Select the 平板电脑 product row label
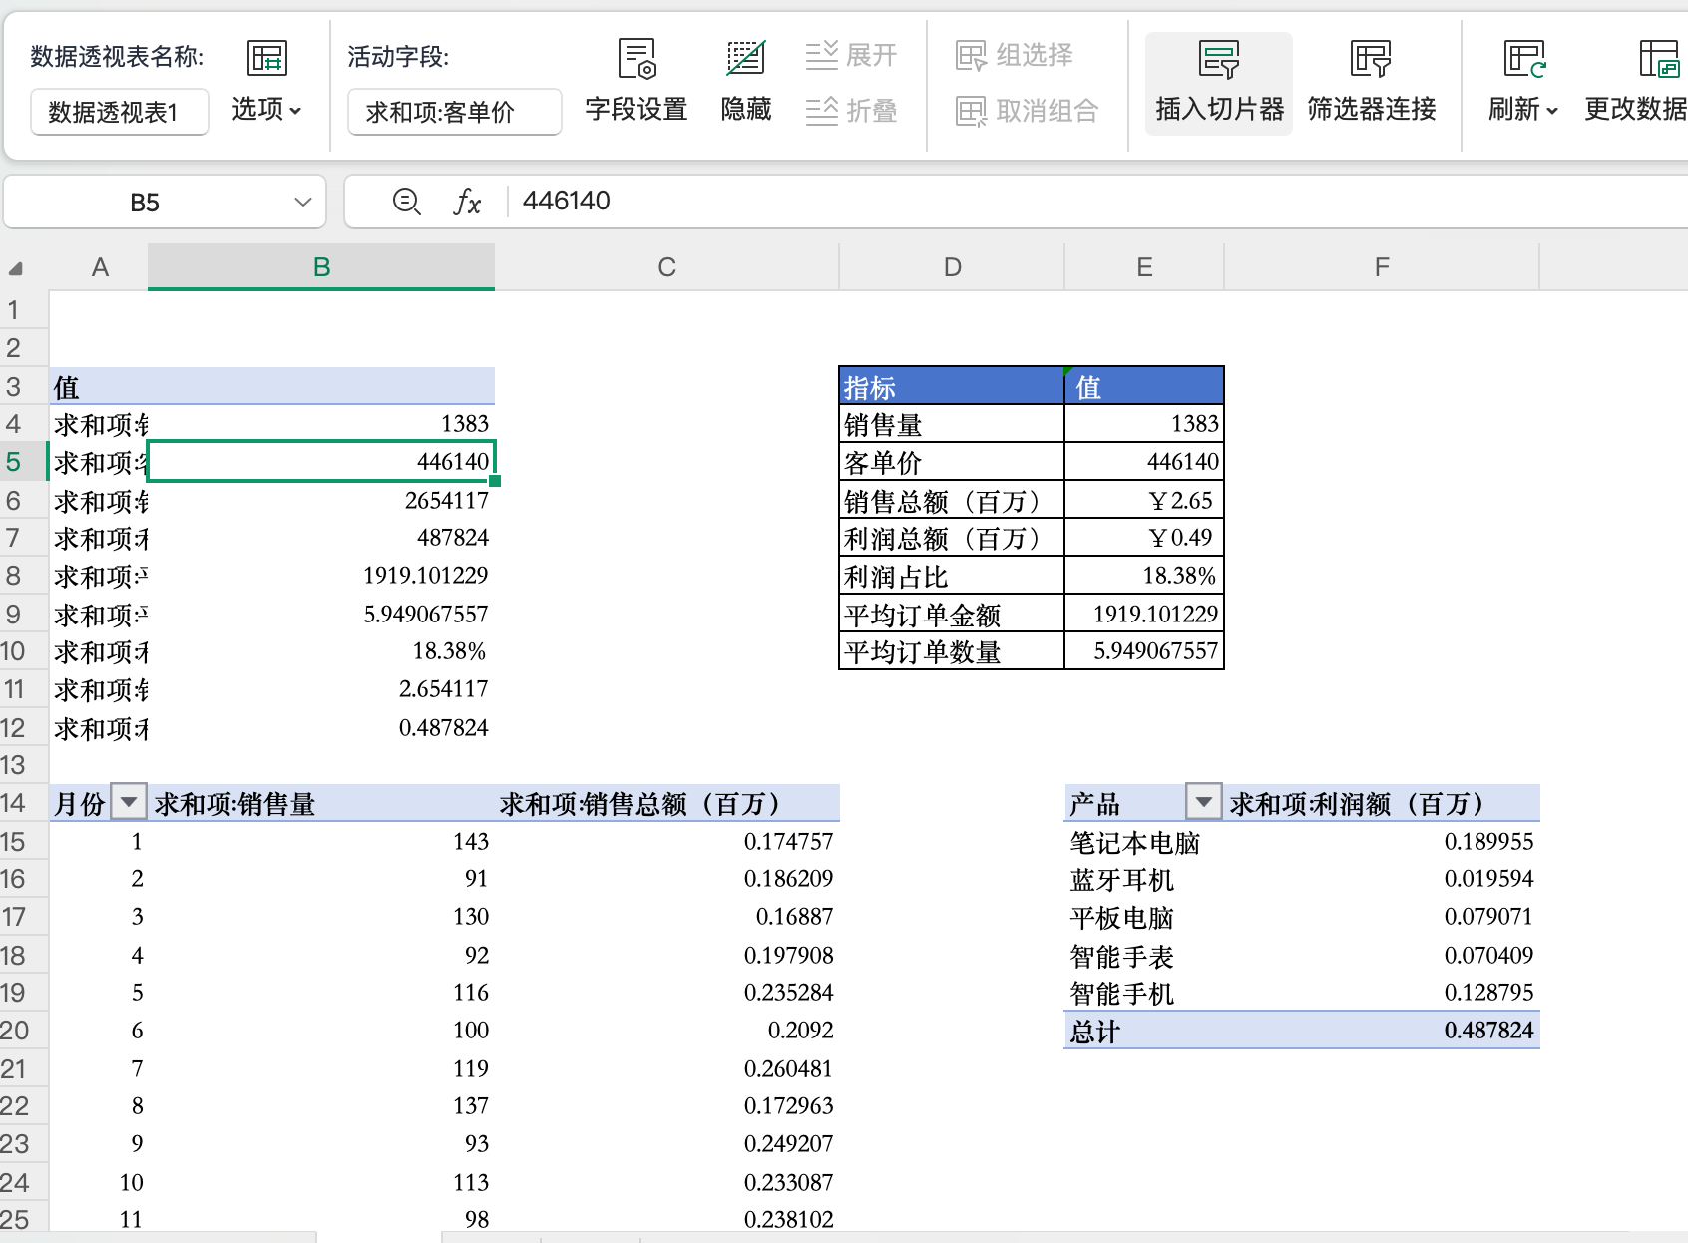The image size is (1688, 1243). [x=1144, y=917]
